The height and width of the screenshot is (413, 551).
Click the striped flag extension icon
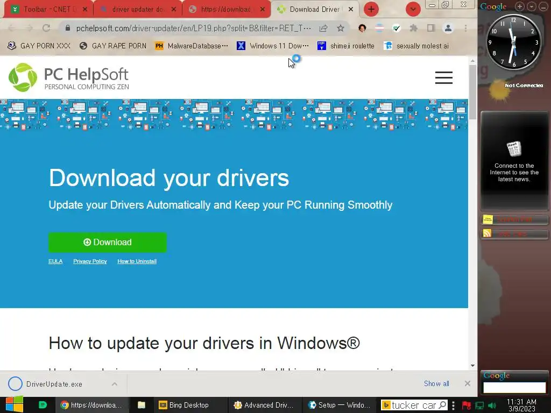tap(379, 28)
